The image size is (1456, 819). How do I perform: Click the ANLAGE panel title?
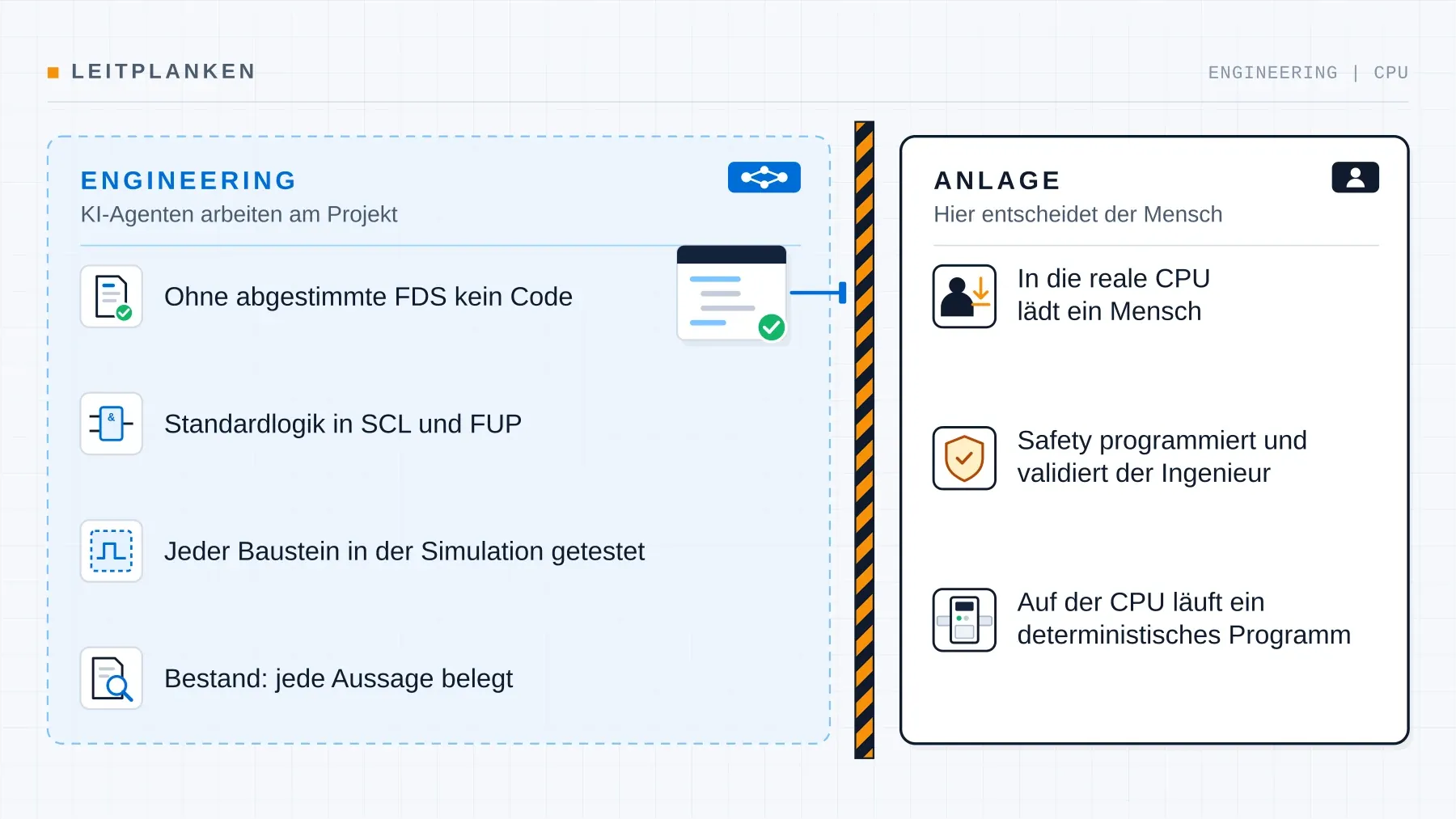coord(997,180)
